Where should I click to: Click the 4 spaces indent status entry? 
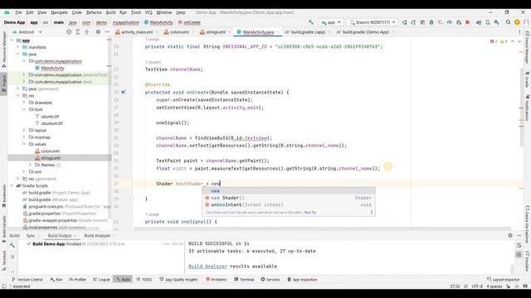[x=494, y=286]
